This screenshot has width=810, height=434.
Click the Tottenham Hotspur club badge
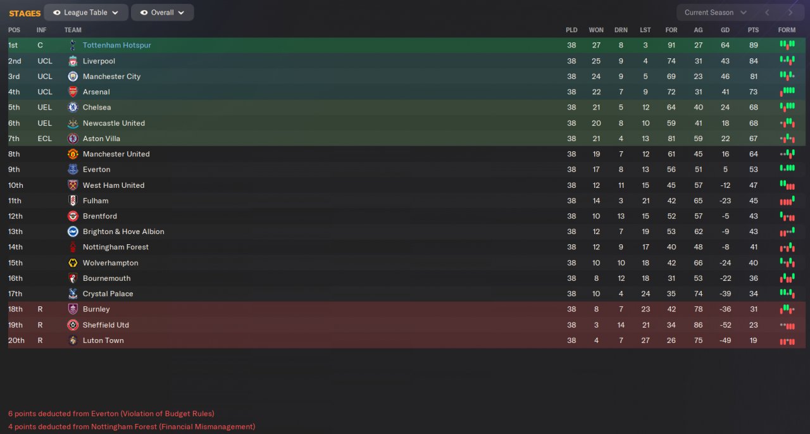[x=73, y=46]
